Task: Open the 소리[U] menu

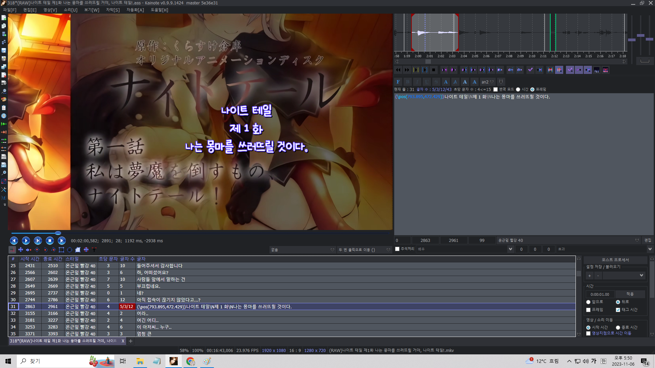Action: pos(71,10)
